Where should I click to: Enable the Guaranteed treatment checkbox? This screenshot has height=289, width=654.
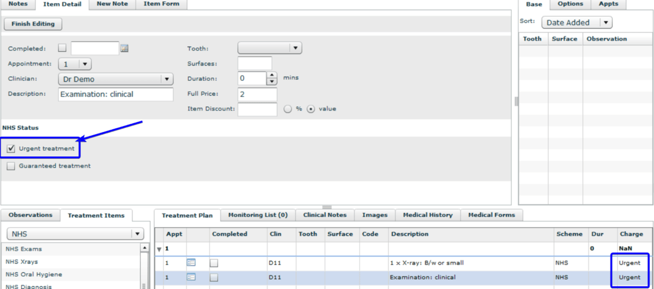point(11,167)
